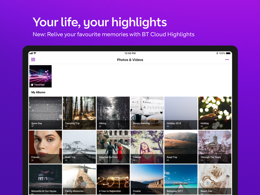Open the Selected for Print album

point(113,147)
